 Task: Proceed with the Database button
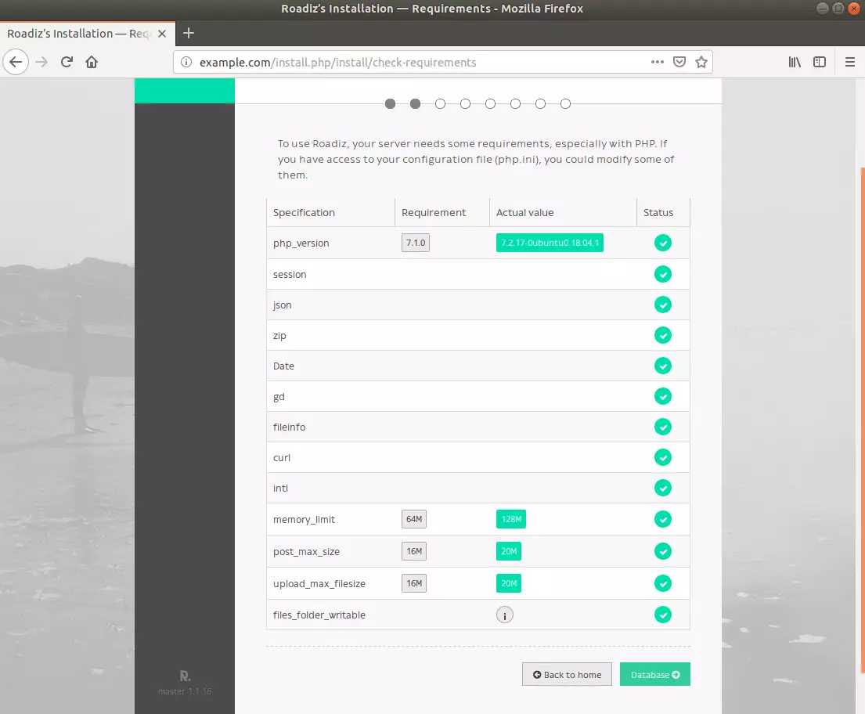click(x=655, y=674)
